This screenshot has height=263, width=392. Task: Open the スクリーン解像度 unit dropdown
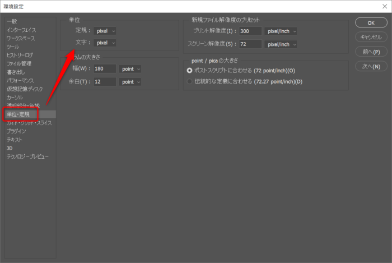pos(281,44)
